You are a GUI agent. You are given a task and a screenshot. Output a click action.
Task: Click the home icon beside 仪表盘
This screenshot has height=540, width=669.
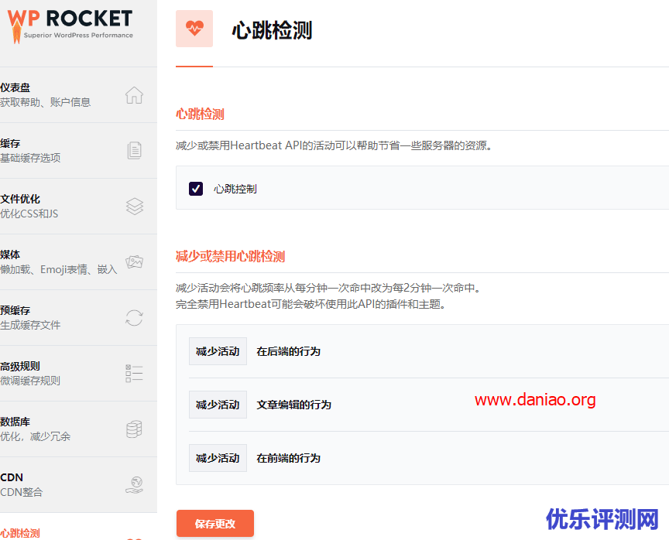(x=134, y=95)
